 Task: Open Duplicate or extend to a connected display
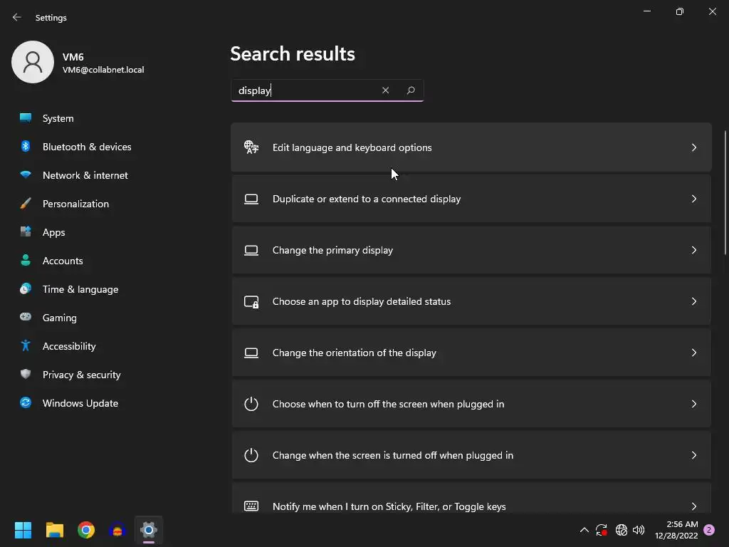click(367, 199)
